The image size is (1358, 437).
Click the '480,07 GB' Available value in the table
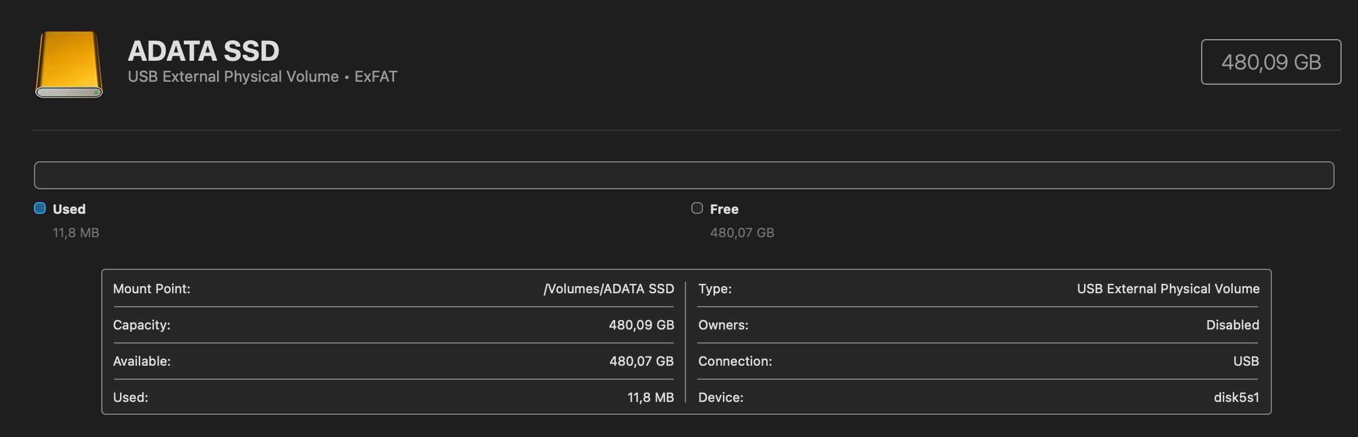[642, 361]
